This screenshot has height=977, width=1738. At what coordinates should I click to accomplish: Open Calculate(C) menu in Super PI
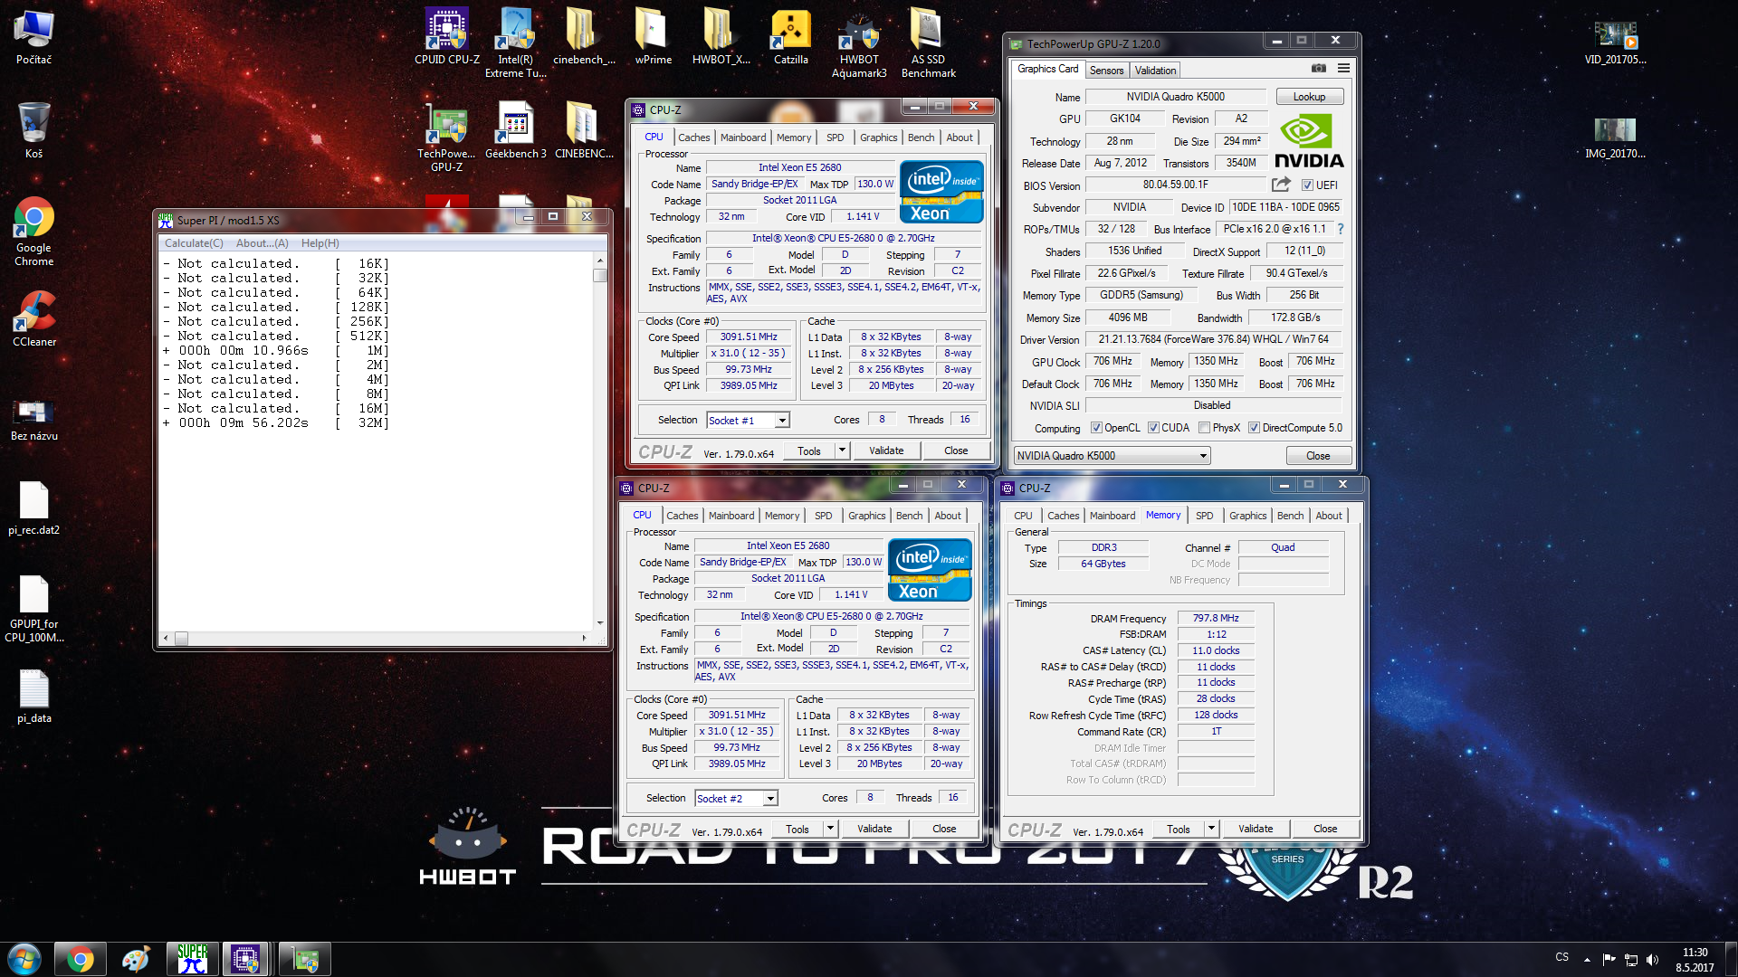click(x=194, y=243)
